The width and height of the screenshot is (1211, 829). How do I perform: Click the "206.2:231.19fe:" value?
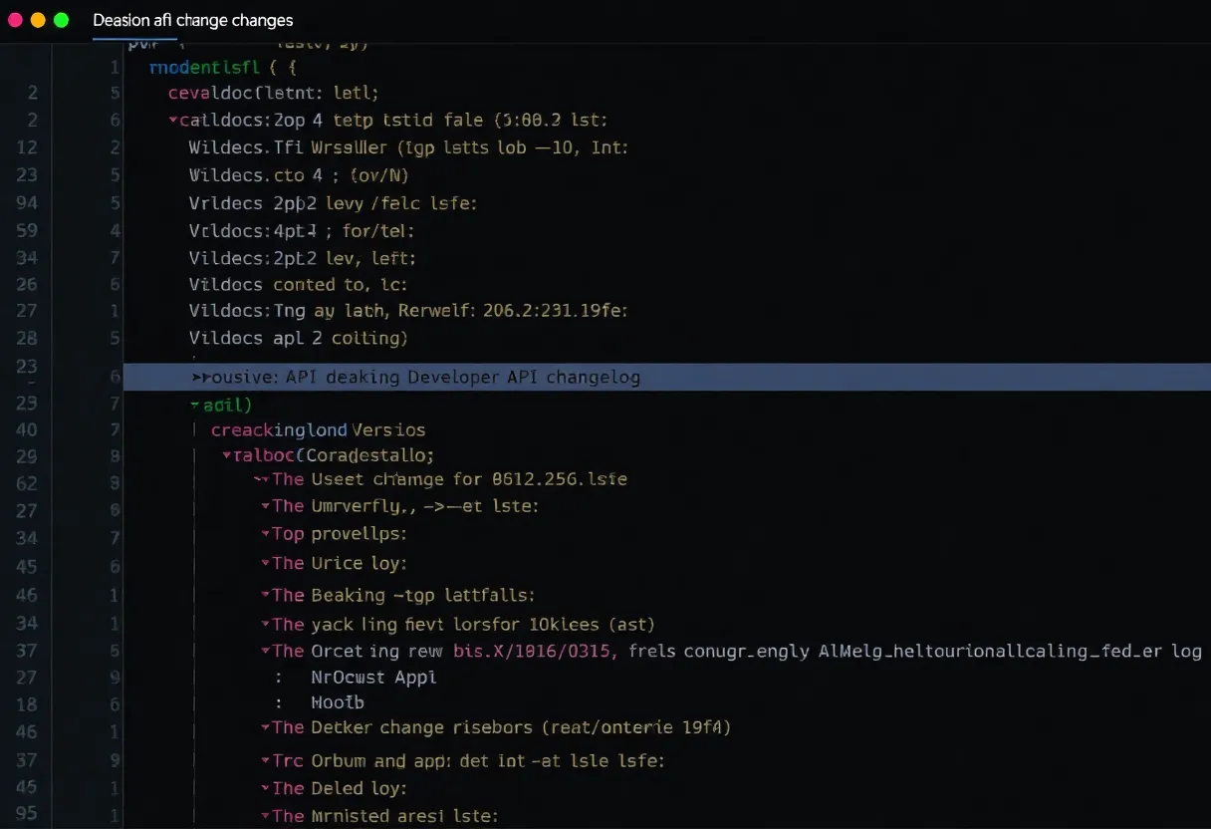[x=556, y=311]
